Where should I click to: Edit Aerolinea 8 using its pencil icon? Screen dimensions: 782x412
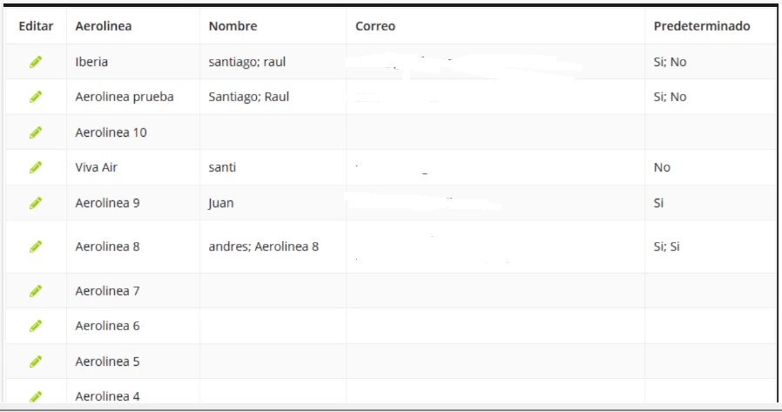(36, 247)
